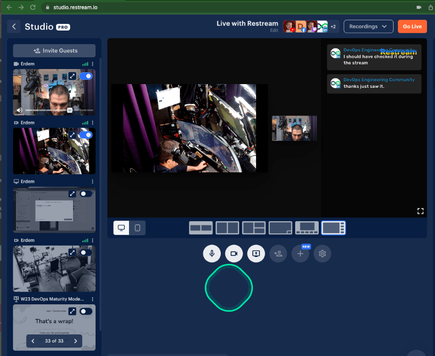Click the LinkedIn channel avatar
Image resolution: width=435 pixels, height=356 pixels.
[x=322, y=27]
